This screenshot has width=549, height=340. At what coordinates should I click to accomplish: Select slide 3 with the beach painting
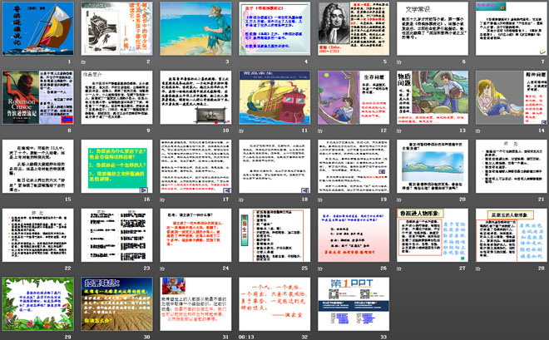pyautogui.click(x=195, y=28)
